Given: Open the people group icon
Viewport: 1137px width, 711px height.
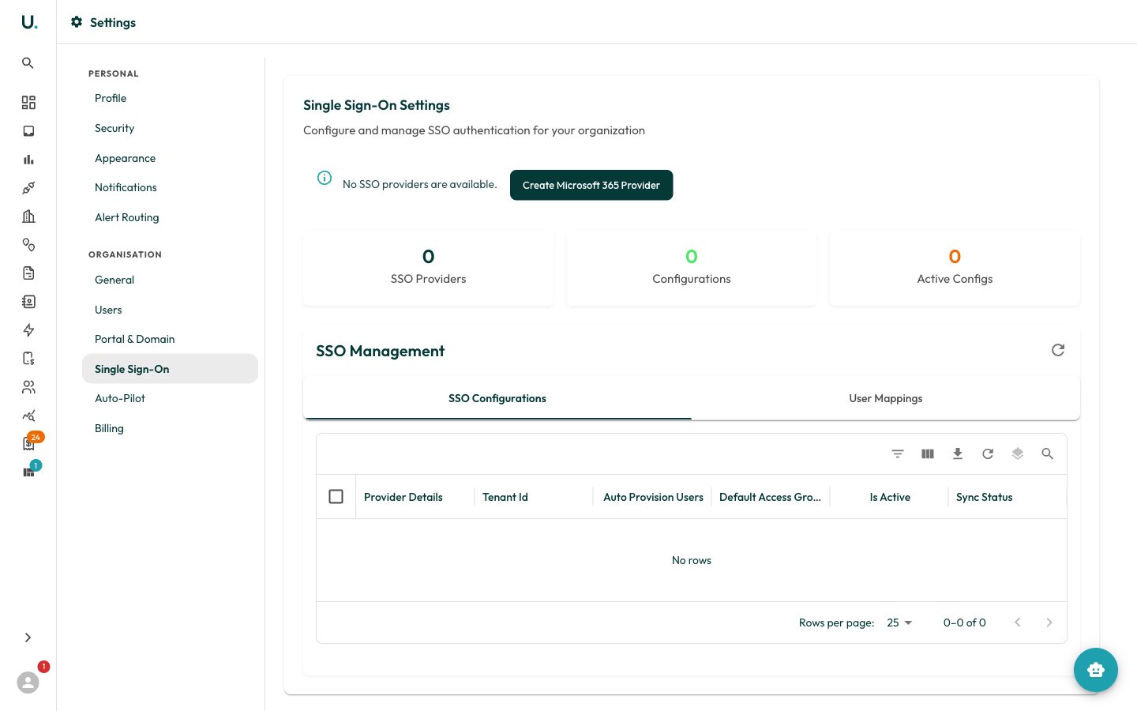Looking at the screenshot, I should pos(28,387).
